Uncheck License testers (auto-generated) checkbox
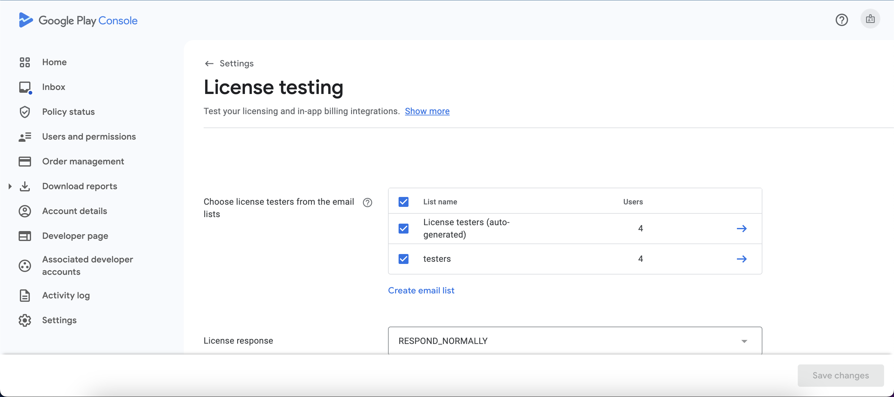 pyautogui.click(x=403, y=229)
